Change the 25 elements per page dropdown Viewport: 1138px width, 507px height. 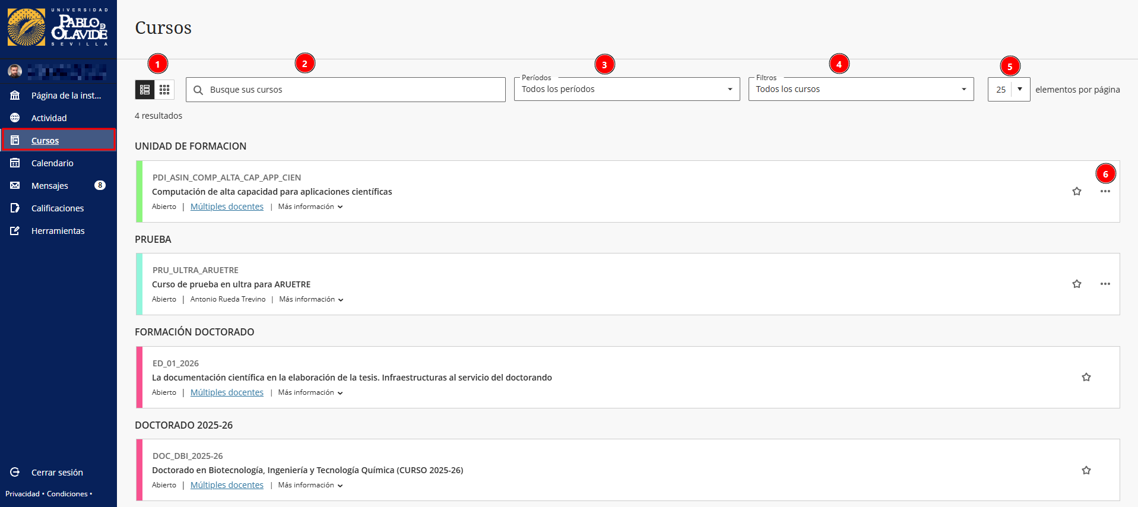[1009, 90]
